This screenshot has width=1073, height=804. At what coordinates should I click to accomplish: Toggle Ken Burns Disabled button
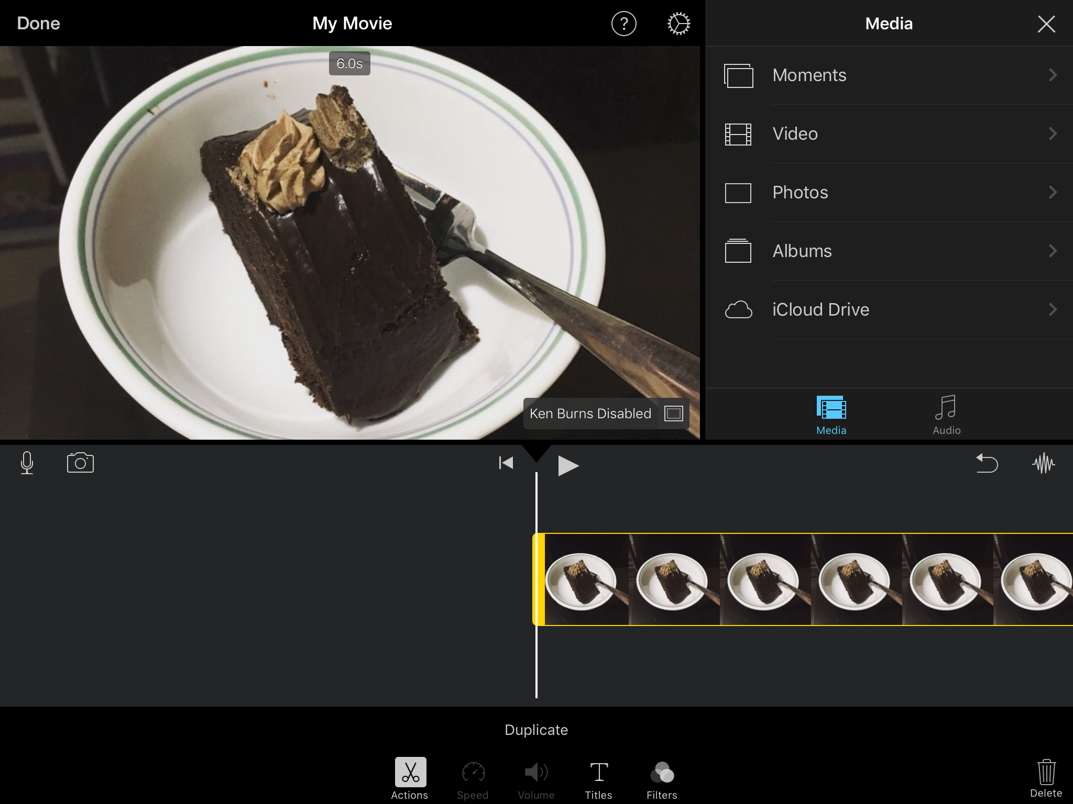pos(606,414)
